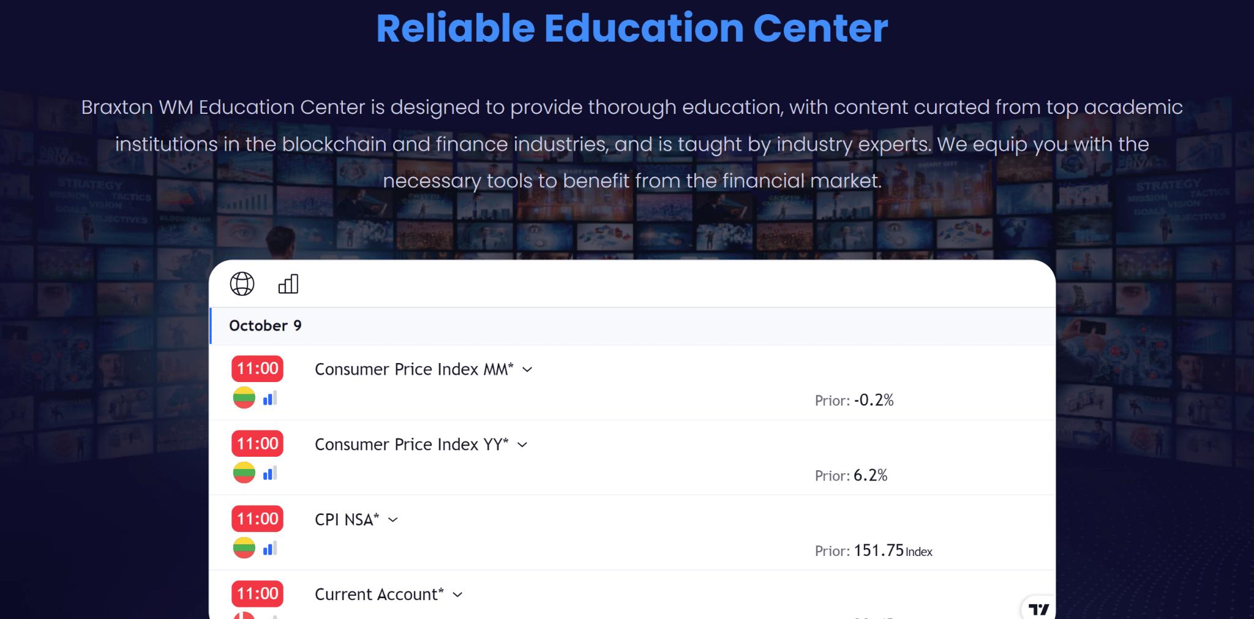1254x619 pixels.
Task: Open the Current Account event title
Action: (x=379, y=594)
